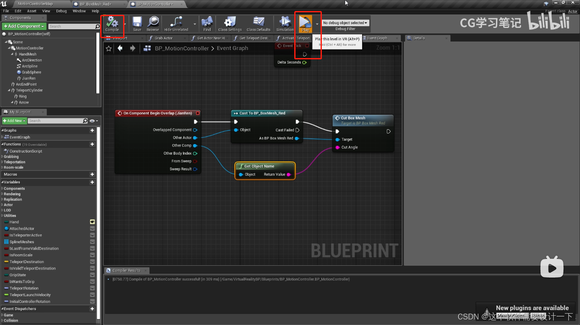Collapse the TeleportCylinder component tree
This screenshot has height=325, width=580.
click(x=8, y=90)
